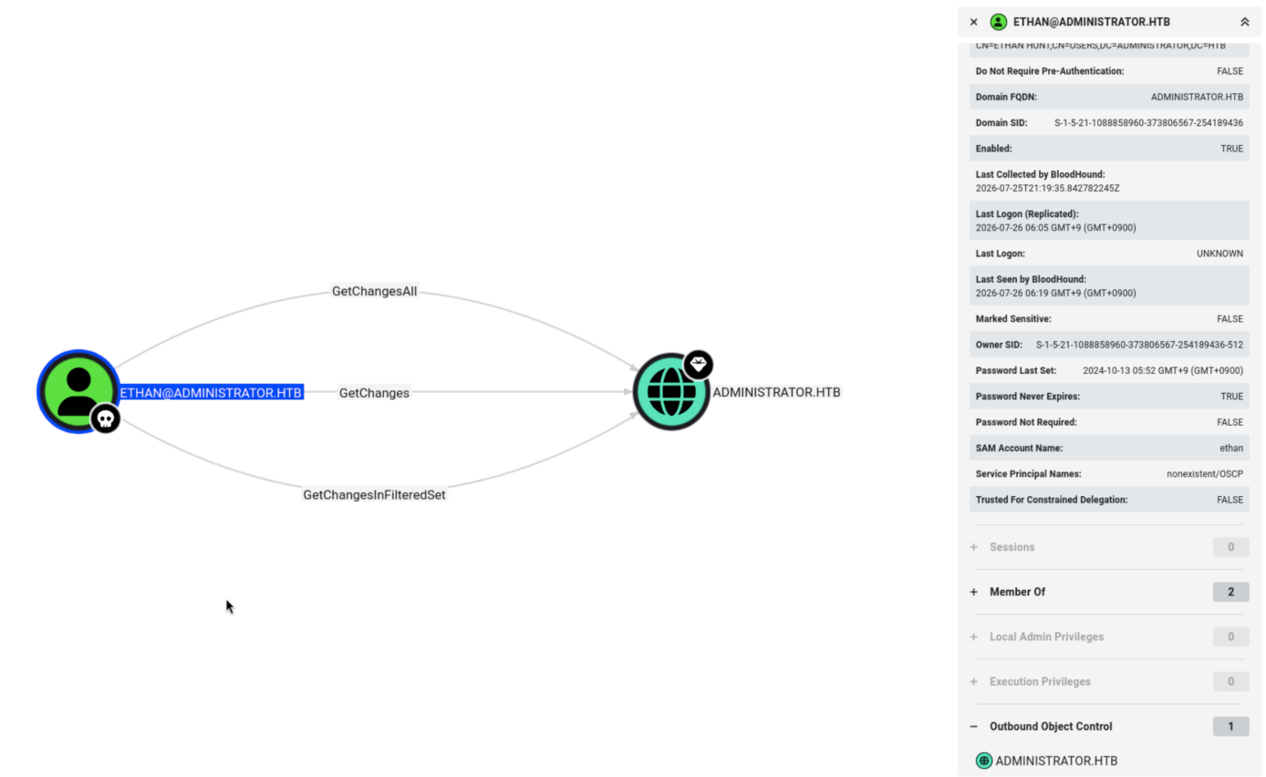Click Last Logon UNKNOWN value
1266x777 pixels.
[1219, 254]
